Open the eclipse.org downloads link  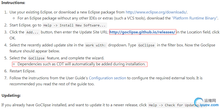click(156, 12)
